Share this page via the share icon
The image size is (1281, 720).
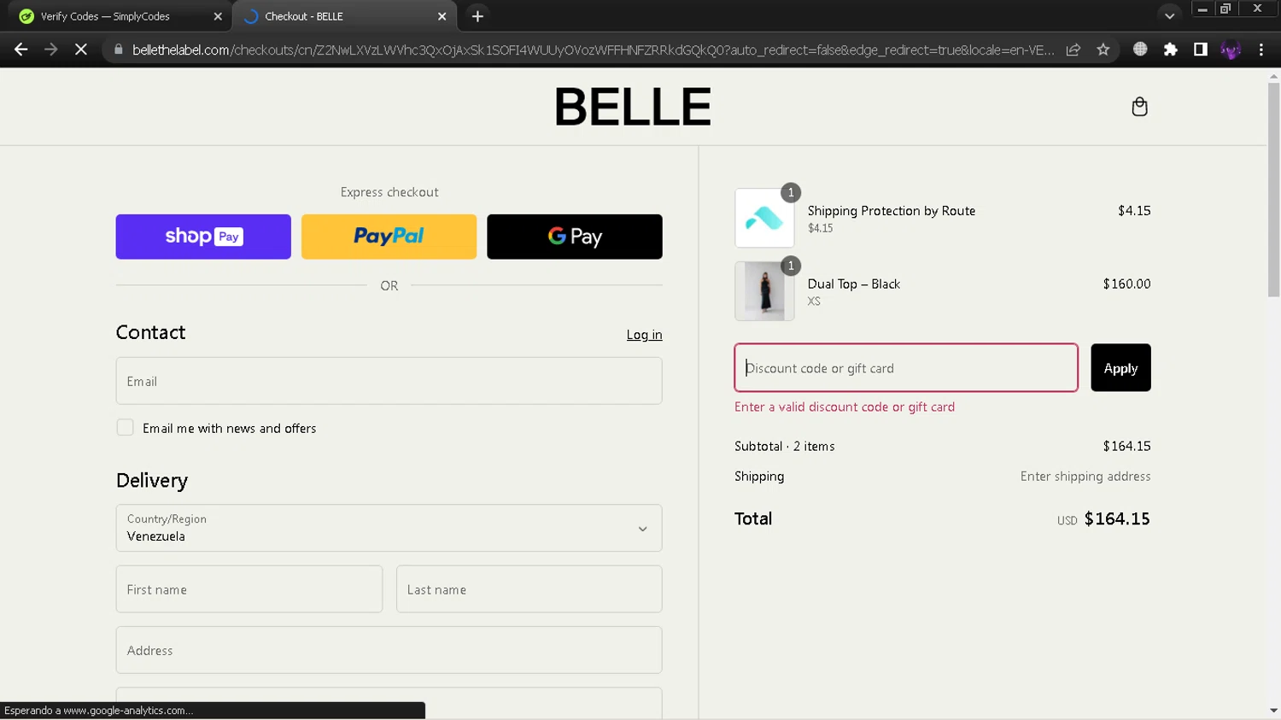1073,50
